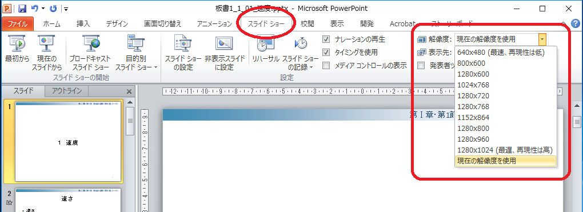
Task: Switch to スライド pane tab
Action: point(23,91)
